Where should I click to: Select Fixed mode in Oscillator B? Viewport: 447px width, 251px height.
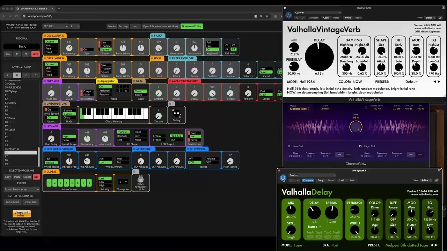point(51,75)
